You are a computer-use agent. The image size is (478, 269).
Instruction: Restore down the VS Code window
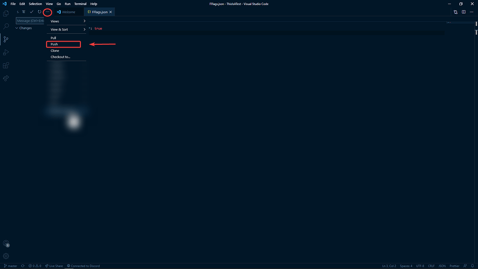point(461,4)
